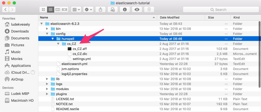Viewport: 261px width, 112px height.
Task: Select the config folder icon
Action: (x=53, y=34)
